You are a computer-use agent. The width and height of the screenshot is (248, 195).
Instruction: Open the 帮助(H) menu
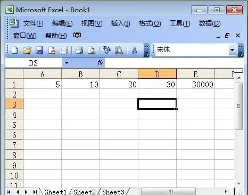click(56, 36)
